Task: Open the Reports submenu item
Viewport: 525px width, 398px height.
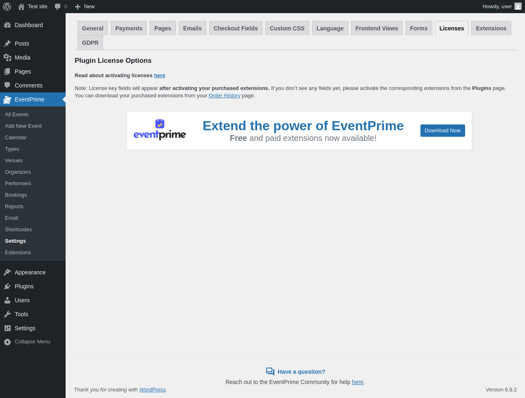Action: pos(33,207)
